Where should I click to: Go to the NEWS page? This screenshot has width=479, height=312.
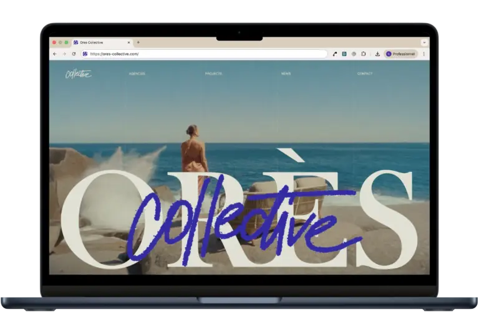click(286, 74)
